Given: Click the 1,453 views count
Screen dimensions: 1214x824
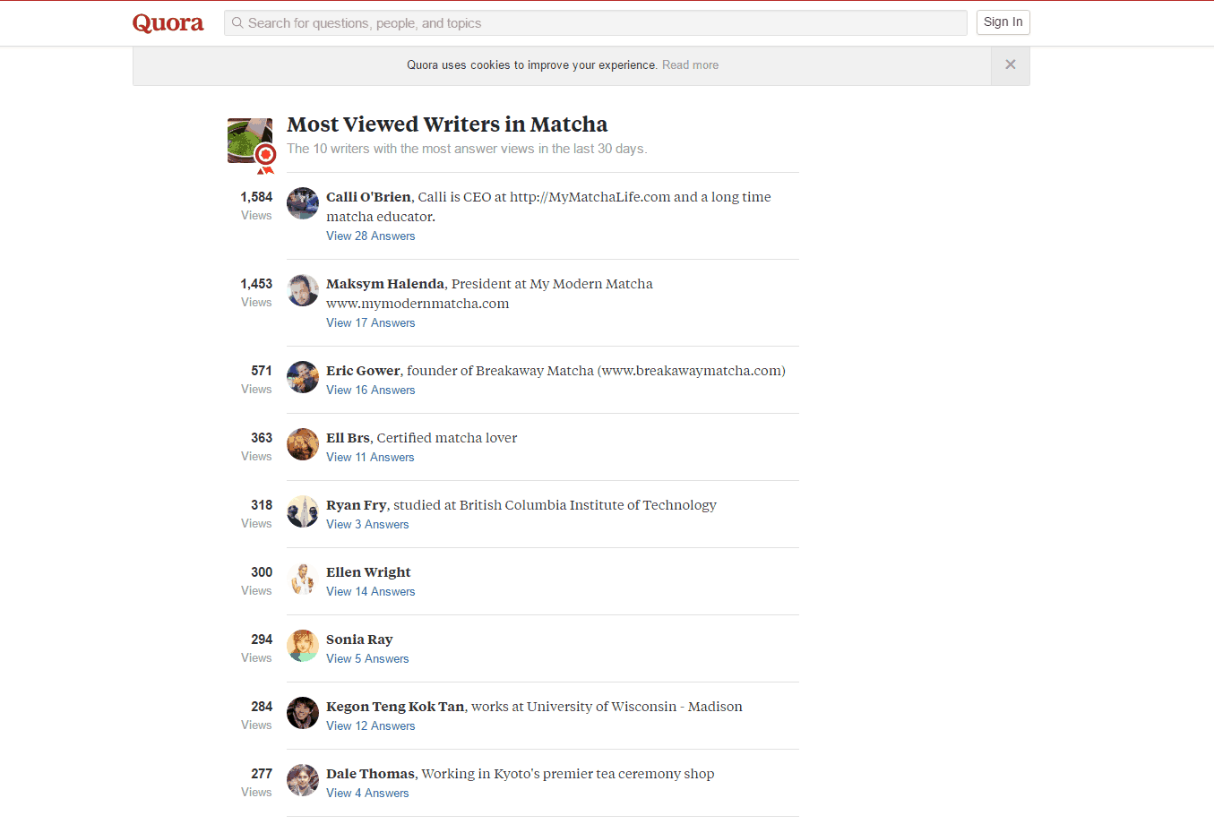Looking at the screenshot, I should coord(256,284).
